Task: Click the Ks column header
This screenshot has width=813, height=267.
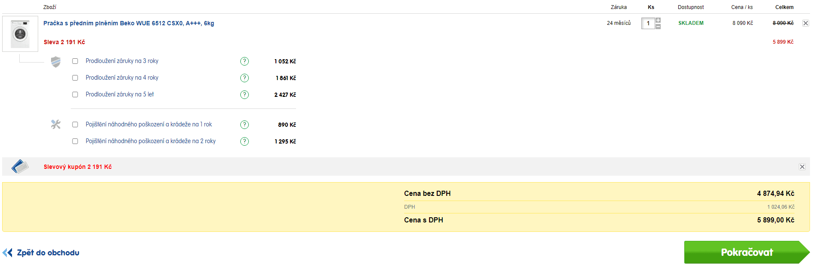Action: click(651, 7)
